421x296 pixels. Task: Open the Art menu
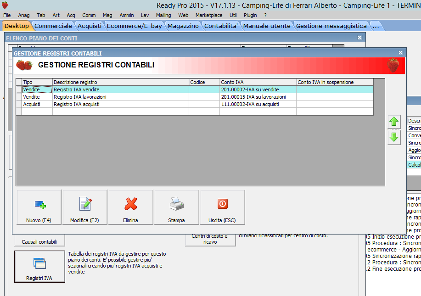[x=56, y=15]
